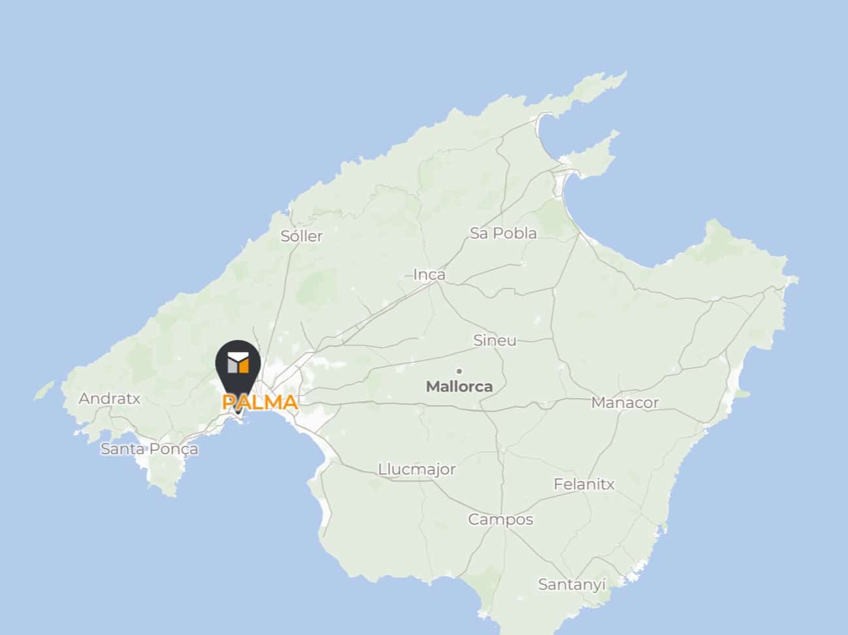The image size is (848, 635).
Task: Click the Sóller town label
Action: (x=302, y=236)
